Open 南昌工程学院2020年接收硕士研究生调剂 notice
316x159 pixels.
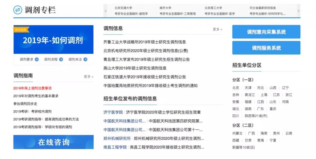167,147
